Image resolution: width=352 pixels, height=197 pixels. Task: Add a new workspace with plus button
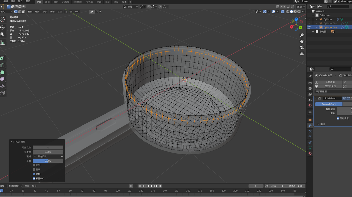click(130, 2)
